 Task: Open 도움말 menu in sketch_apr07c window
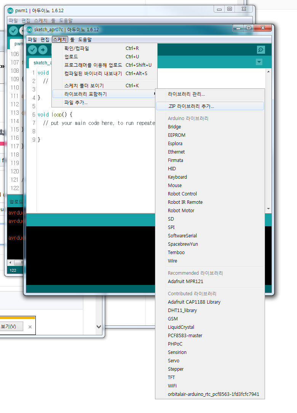(85, 40)
